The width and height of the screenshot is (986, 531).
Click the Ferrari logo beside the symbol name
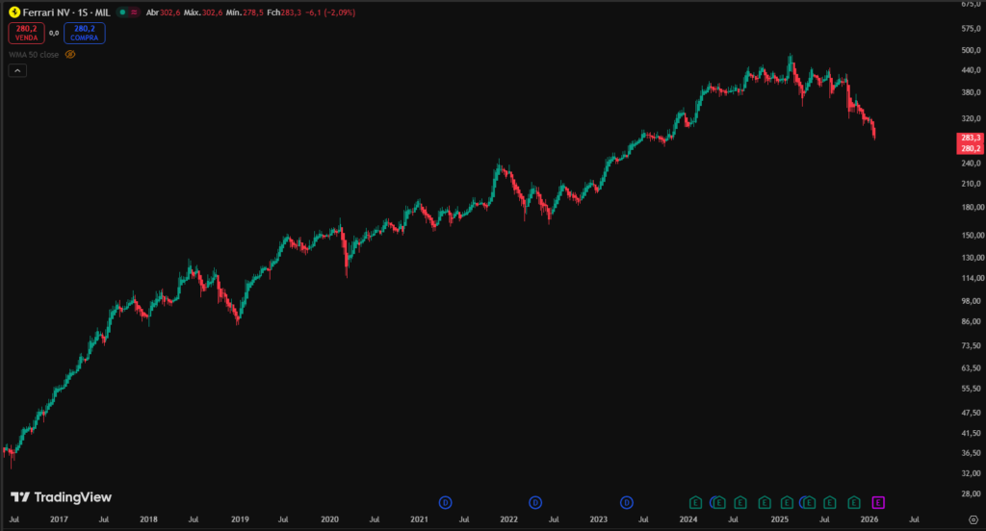coord(14,12)
